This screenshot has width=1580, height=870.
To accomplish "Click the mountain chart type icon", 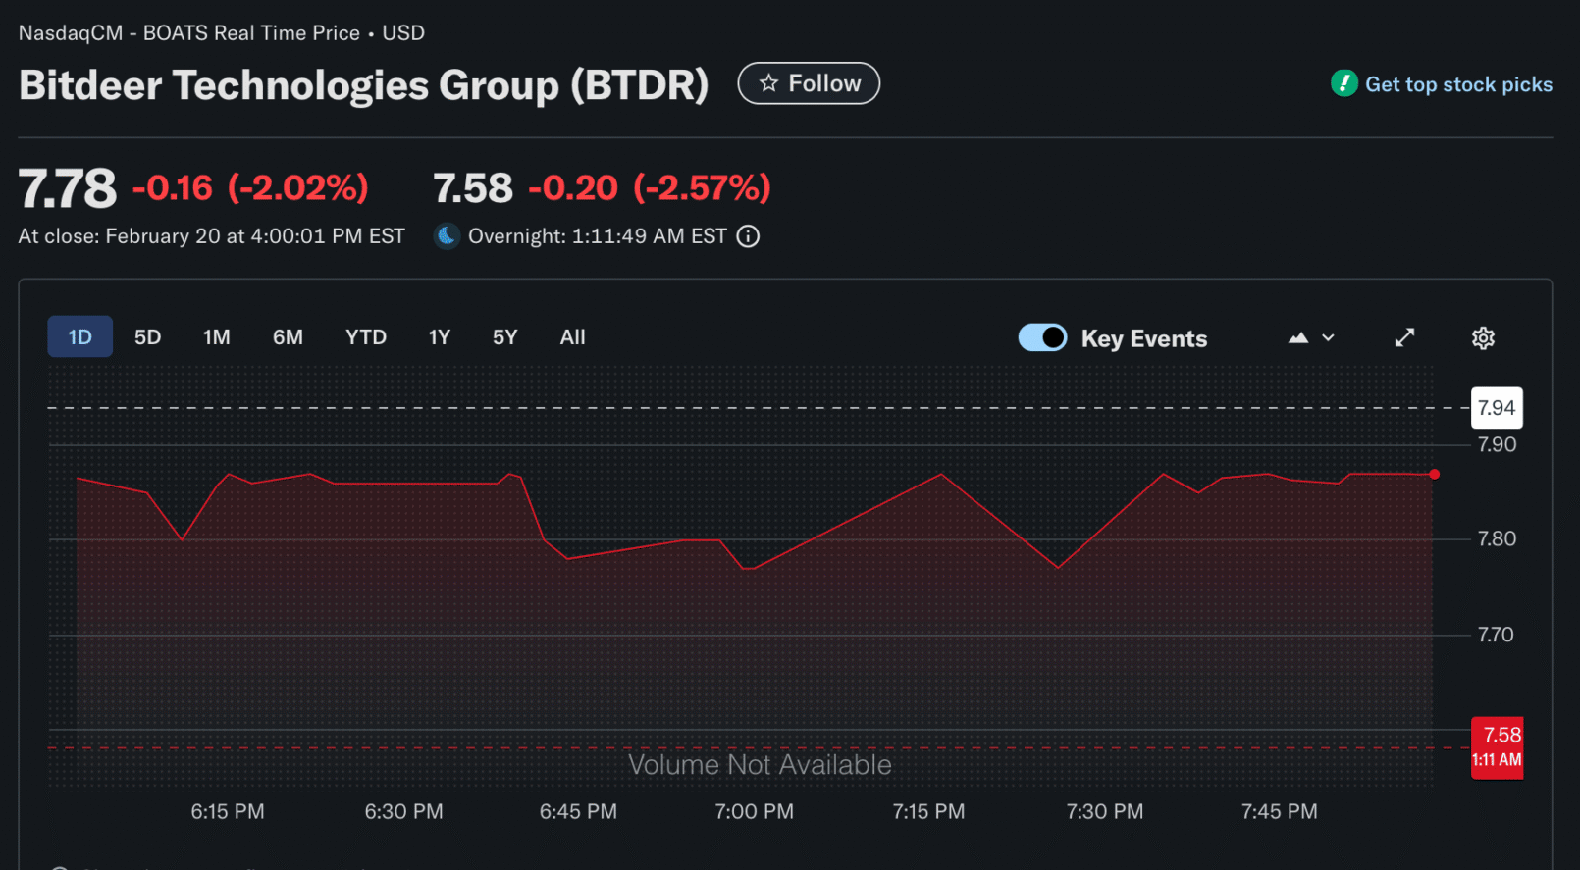I will pyautogui.click(x=1298, y=338).
